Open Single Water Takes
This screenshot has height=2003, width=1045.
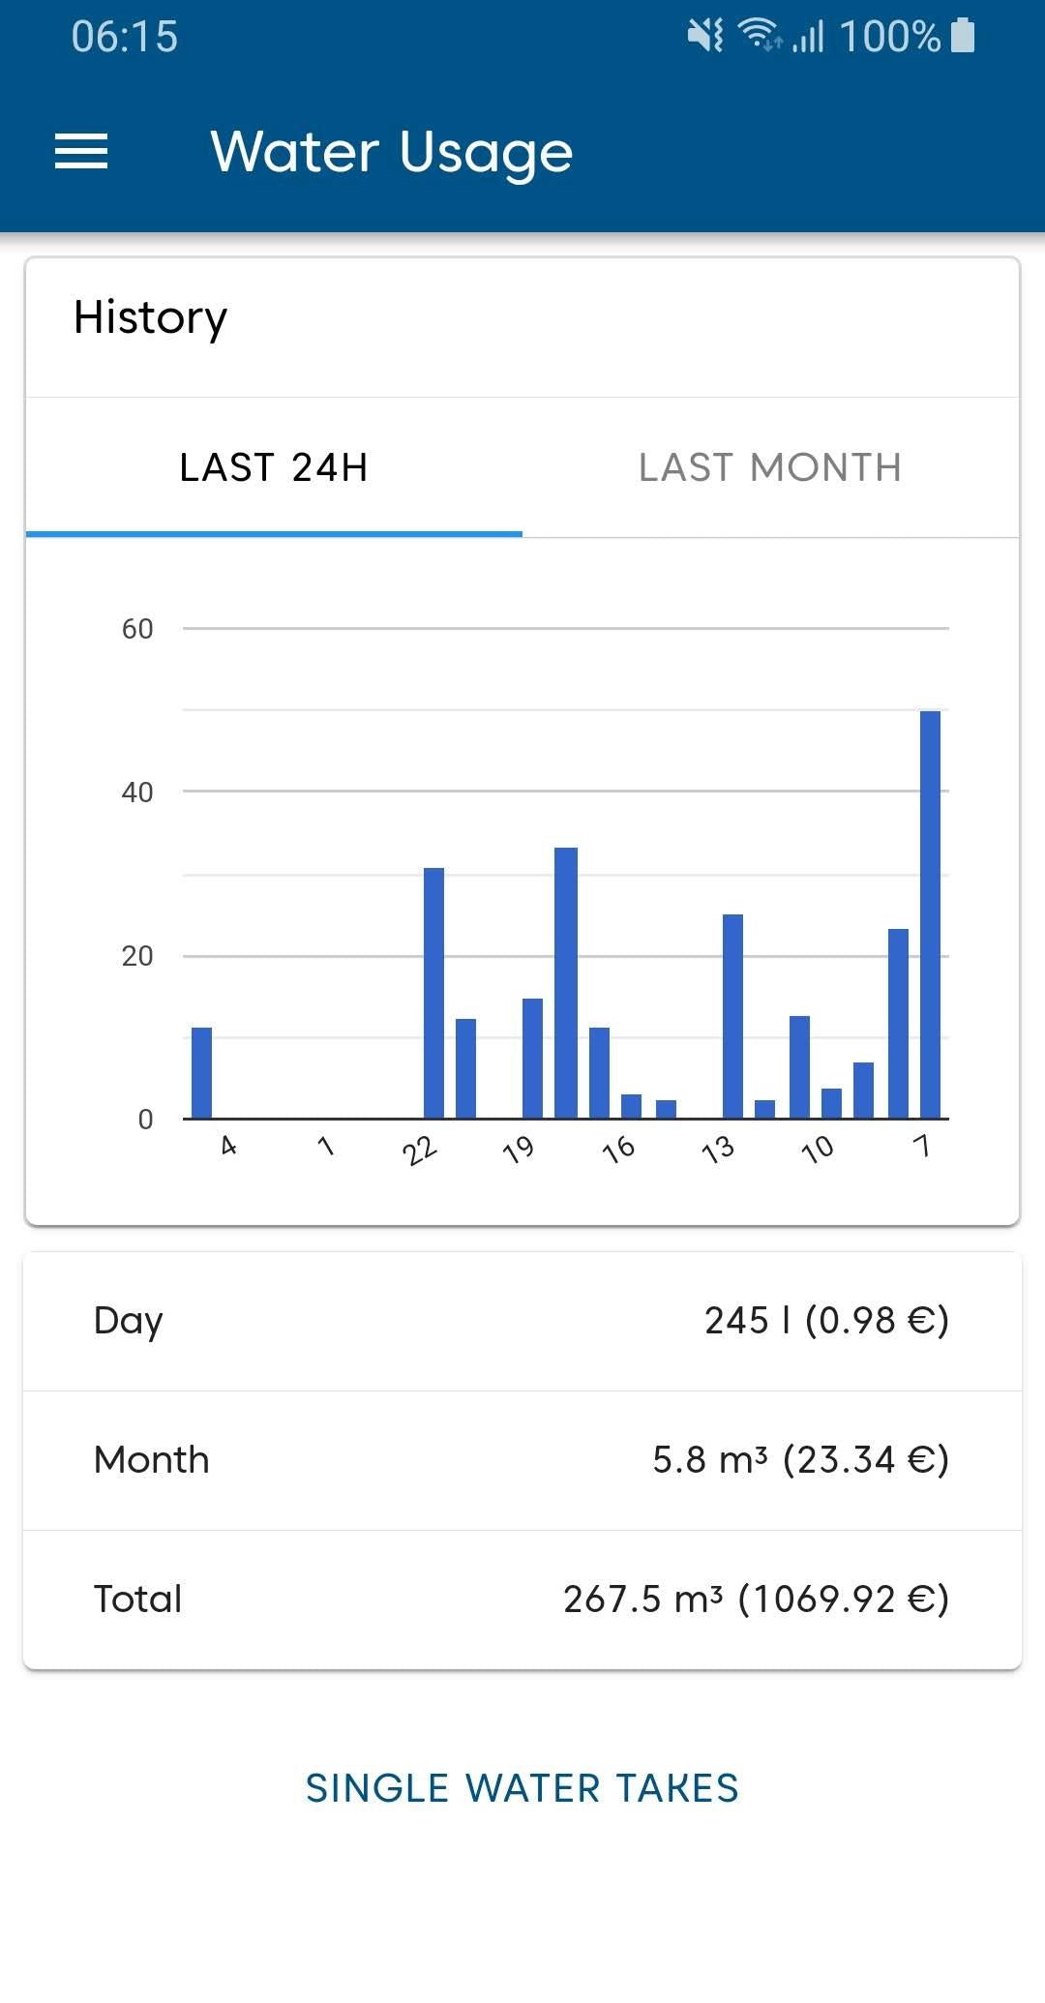click(x=522, y=1788)
